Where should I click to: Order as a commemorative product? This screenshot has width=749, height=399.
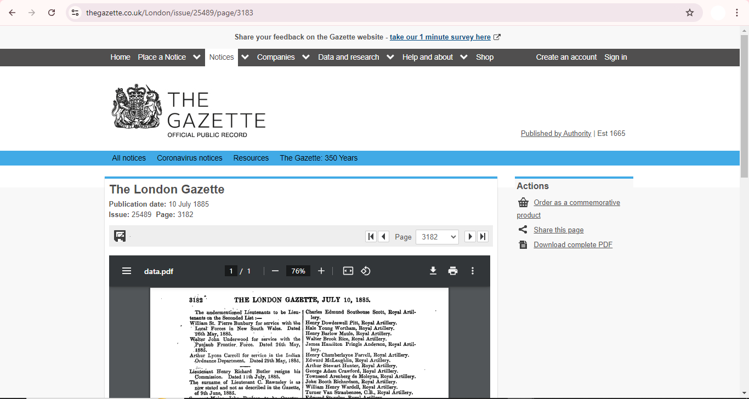tap(577, 202)
